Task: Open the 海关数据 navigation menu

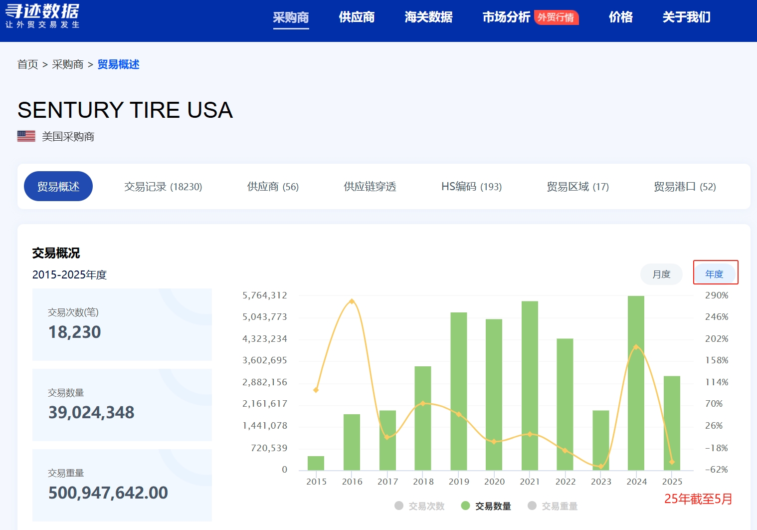Action: (428, 17)
